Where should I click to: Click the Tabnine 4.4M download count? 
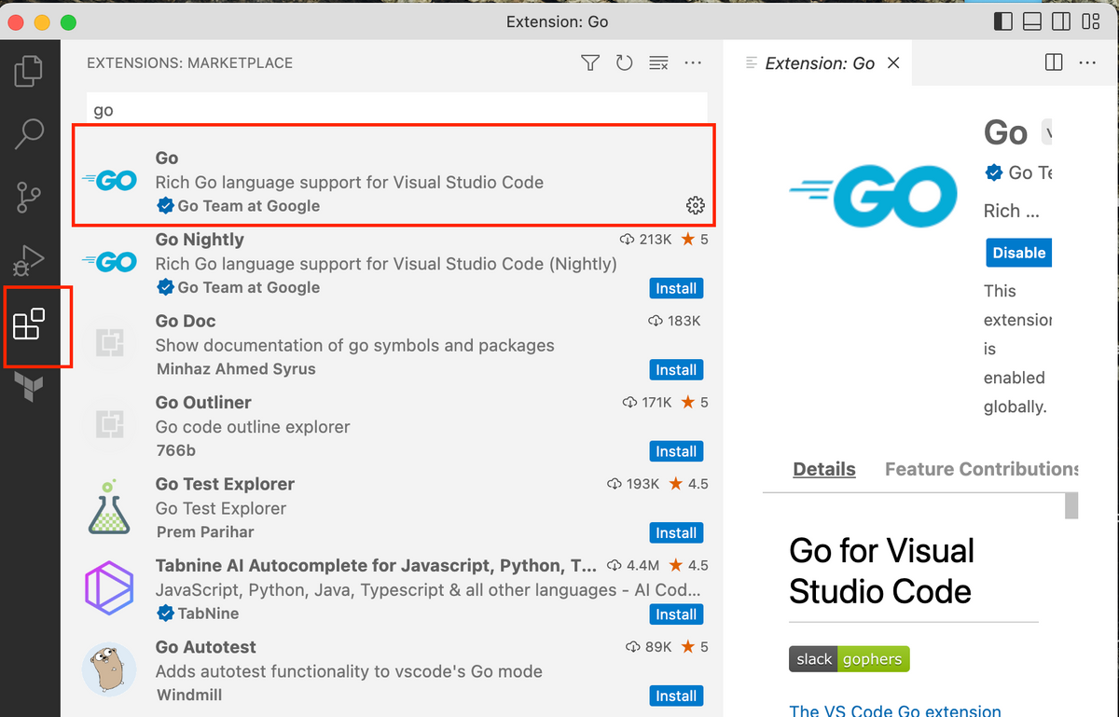pos(633,565)
